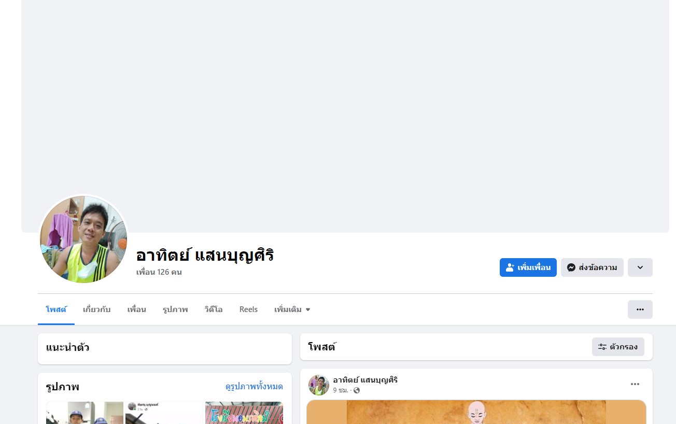Click the small profile avatar on the post
Image resolution: width=676 pixels, height=424 pixels.
click(319, 385)
